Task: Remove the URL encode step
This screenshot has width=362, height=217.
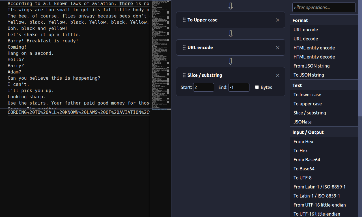Action: (277, 48)
